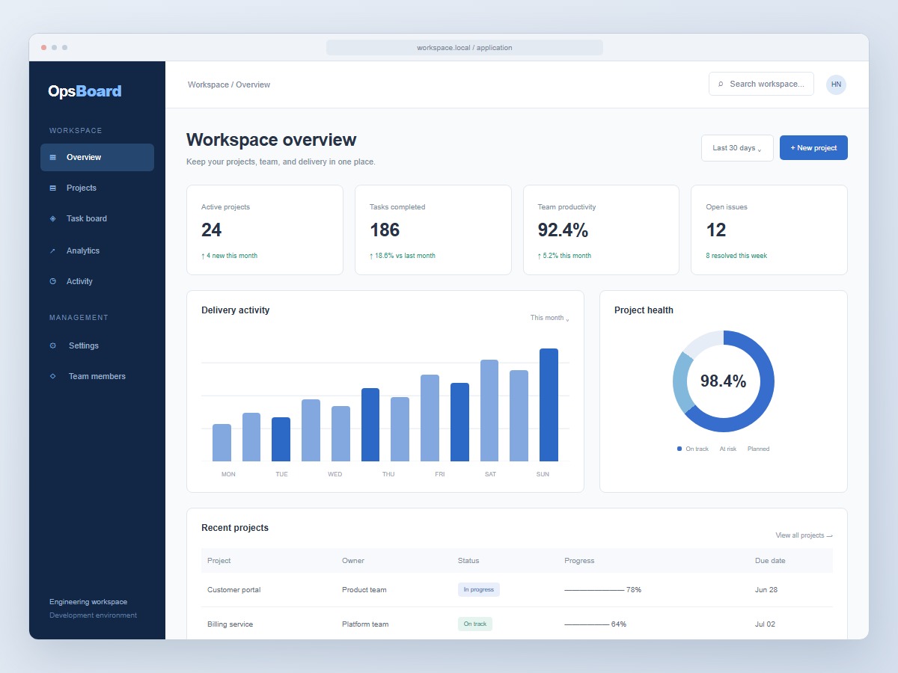Image resolution: width=898 pixels, height=673 pixels.
Task: Click the Task board diamond icon in sidebar
Action: pyautogui.click(x=52, y=218)
